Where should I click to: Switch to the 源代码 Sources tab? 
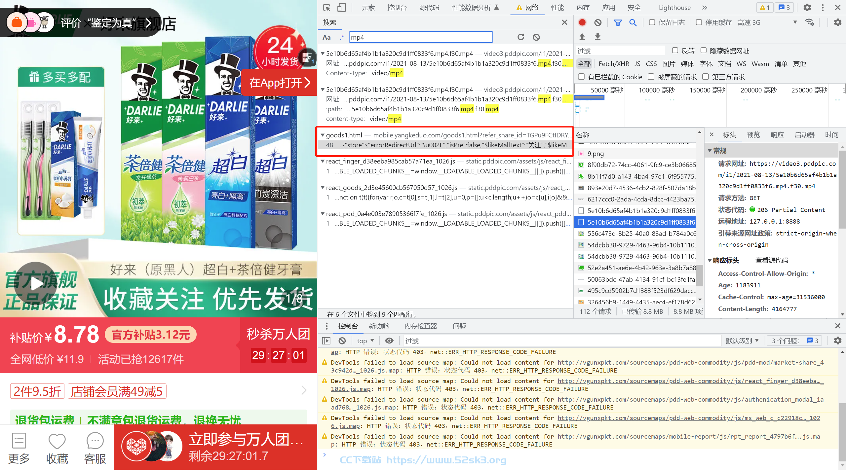click(x=429, y=8)
